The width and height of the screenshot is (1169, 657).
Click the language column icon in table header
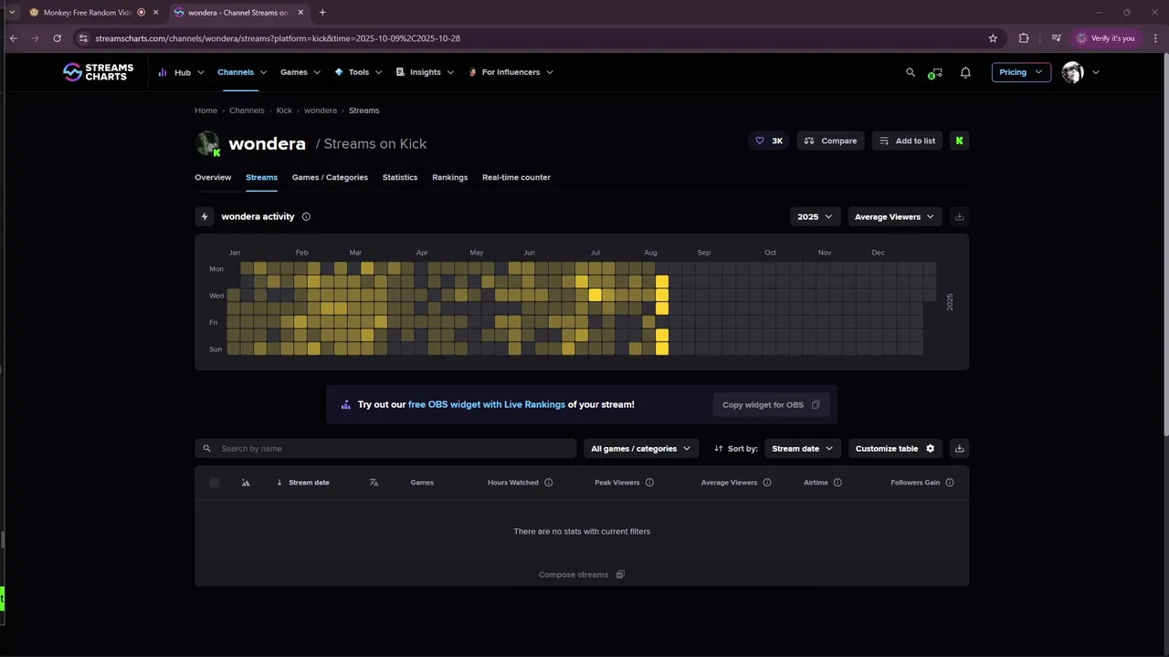(374, 483)
